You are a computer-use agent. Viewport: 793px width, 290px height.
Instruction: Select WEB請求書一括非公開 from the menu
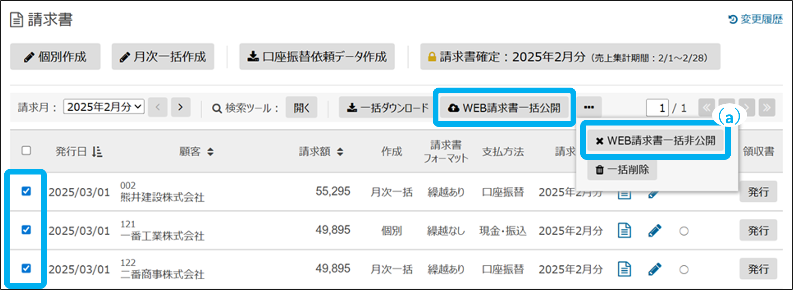coord(655,141)
